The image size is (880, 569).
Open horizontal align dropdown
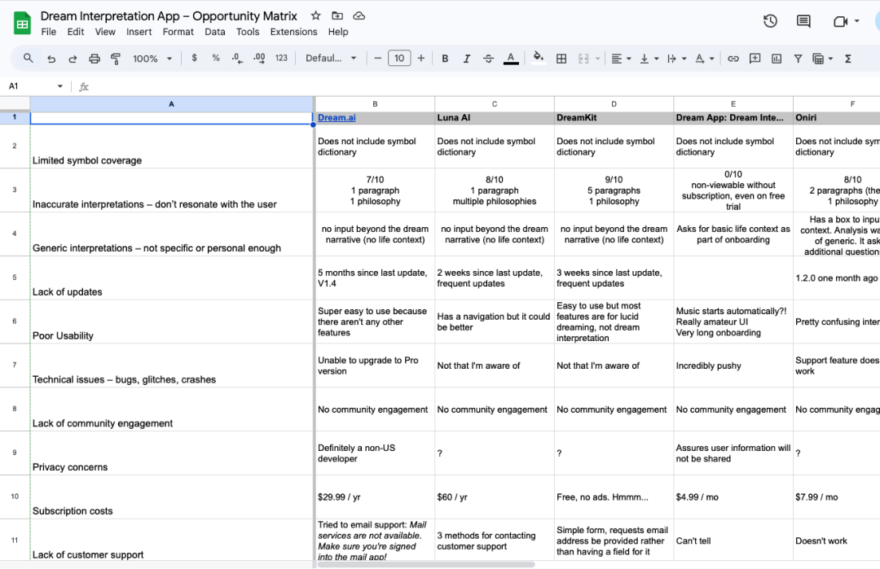click(x=621, y=59)
